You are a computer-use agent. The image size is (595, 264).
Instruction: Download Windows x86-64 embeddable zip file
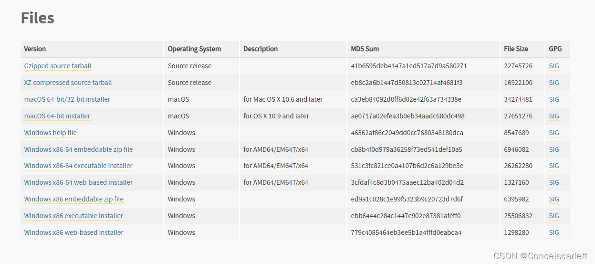(78, 149)
